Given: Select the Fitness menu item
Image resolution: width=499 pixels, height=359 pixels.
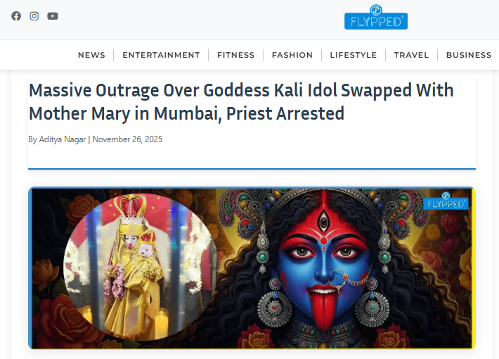Looking at the screenshot, I should click(x=236, y=55).
